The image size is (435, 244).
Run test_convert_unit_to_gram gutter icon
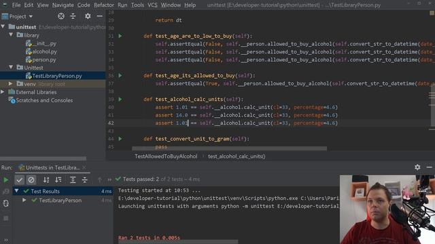pyautogui.click(x=120, y=139)
